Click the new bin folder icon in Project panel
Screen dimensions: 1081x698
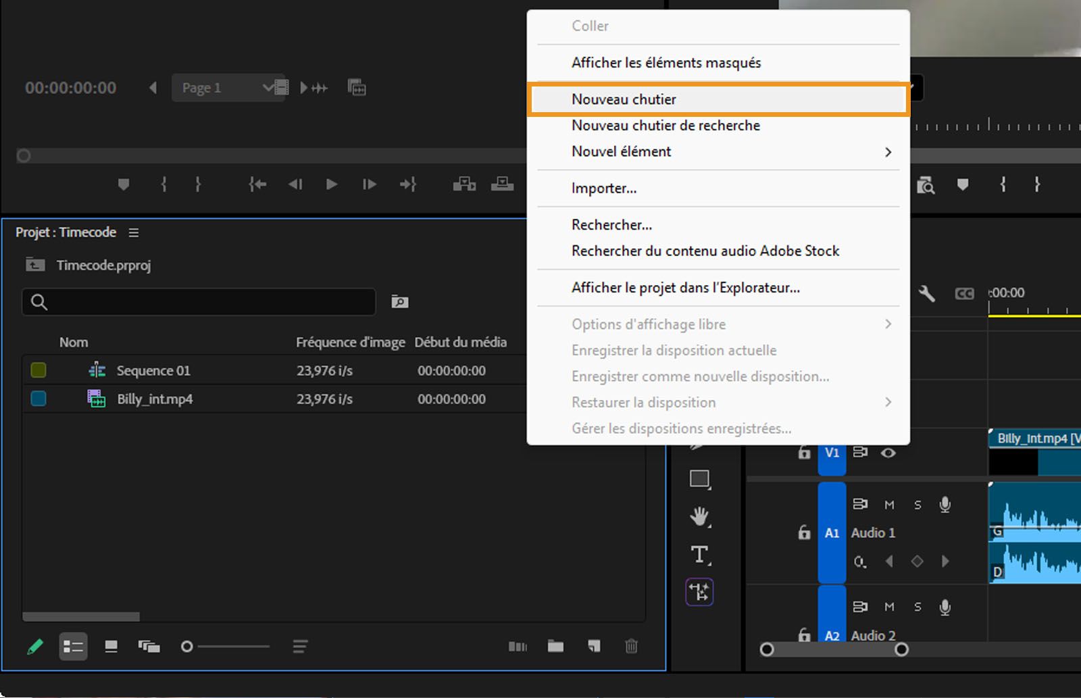[555, 647]
